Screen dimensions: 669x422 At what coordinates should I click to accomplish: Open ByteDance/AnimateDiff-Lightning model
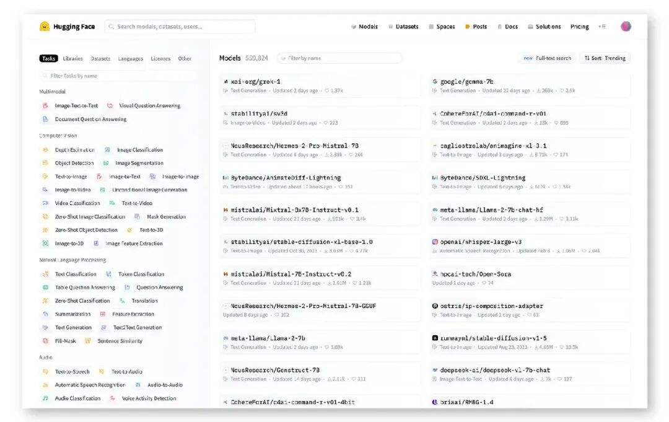coord(320,182)
